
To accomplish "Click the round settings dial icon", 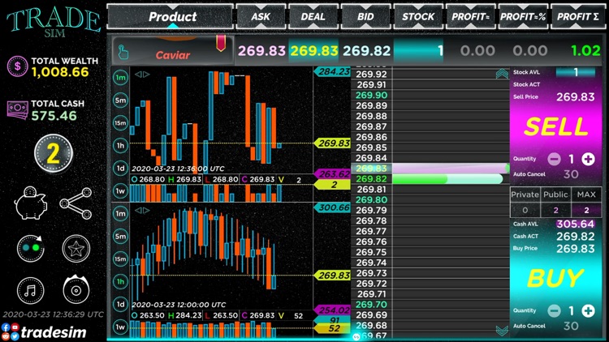I will pyautogui.click(x=76, y=289).
